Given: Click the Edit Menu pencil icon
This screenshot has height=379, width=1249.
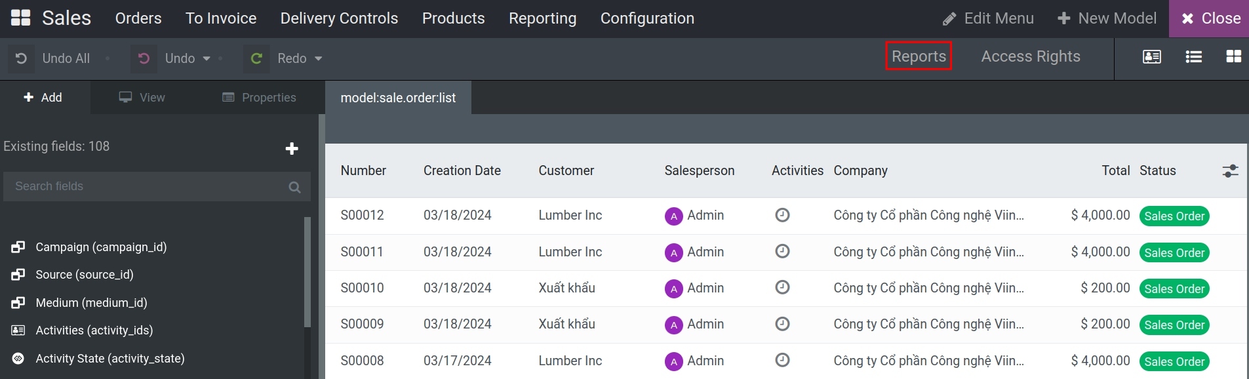Looking at the screenshot, I should [949, 19].
